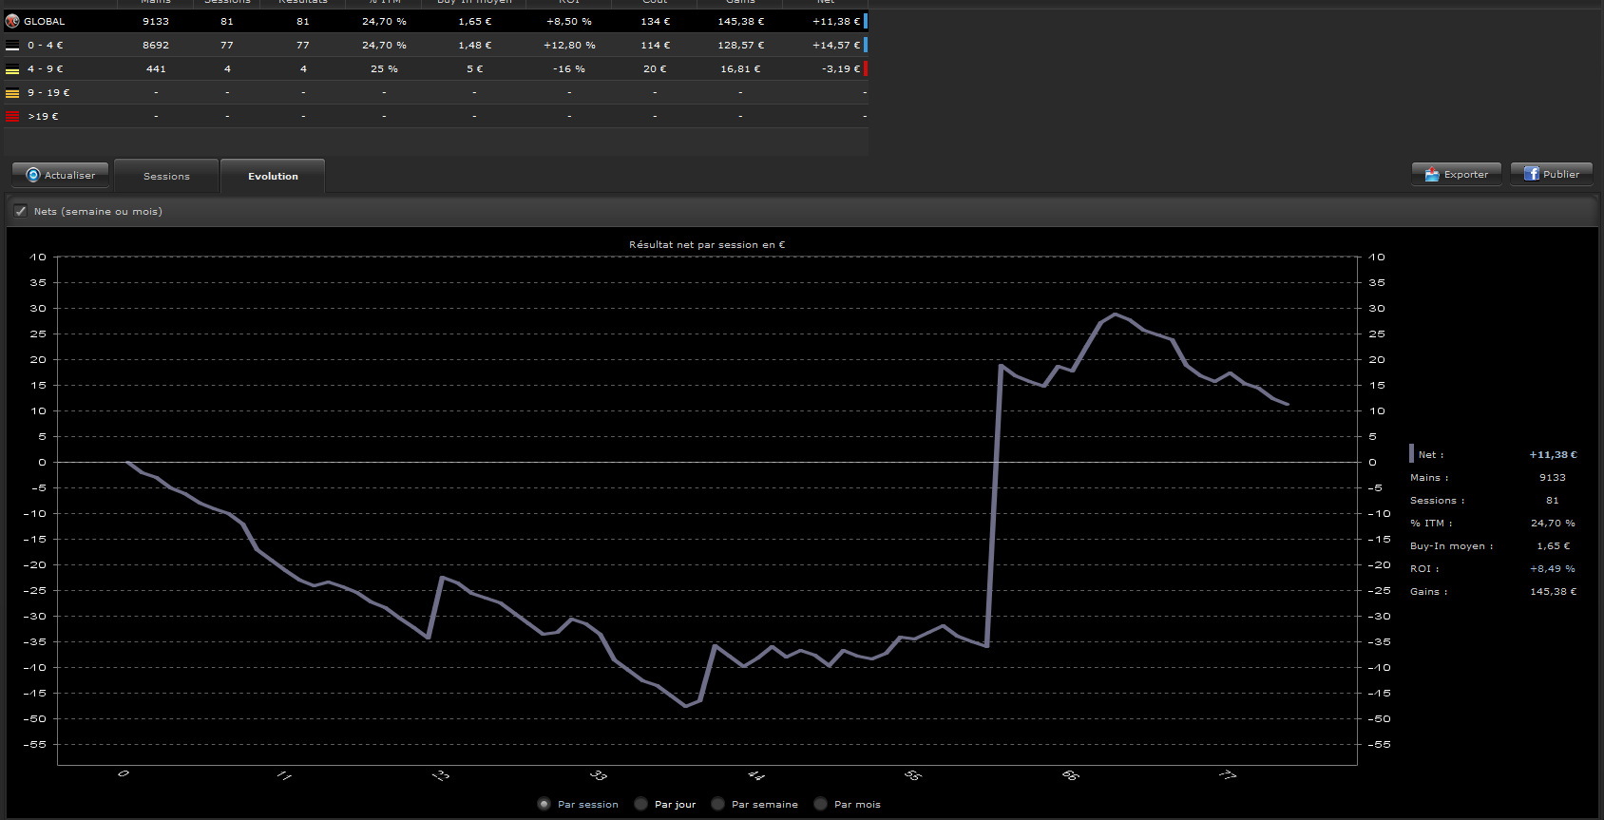
Task: Click the Net legend color marker
Action: [1411, 453]
